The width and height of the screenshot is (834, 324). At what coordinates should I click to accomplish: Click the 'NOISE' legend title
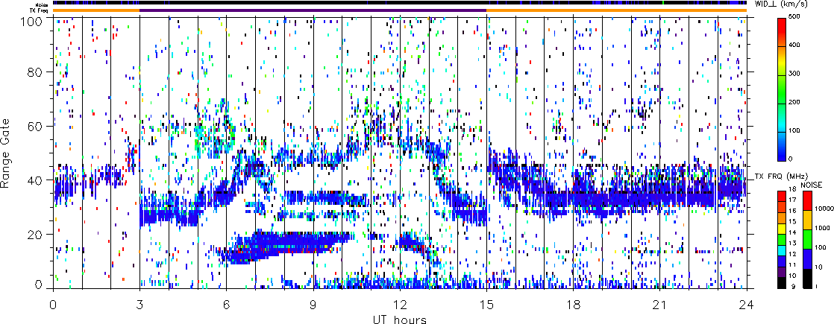811,185
